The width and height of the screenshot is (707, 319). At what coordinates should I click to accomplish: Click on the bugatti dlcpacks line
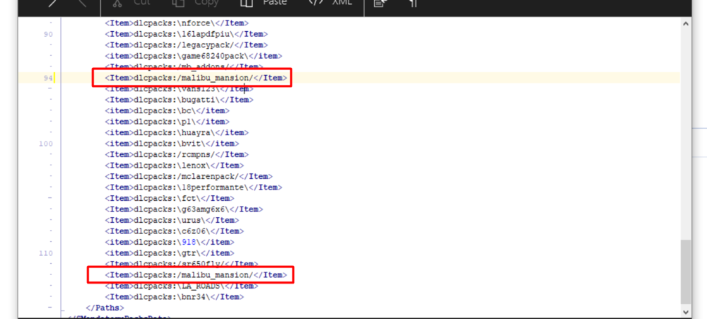[x=179, y=100]
